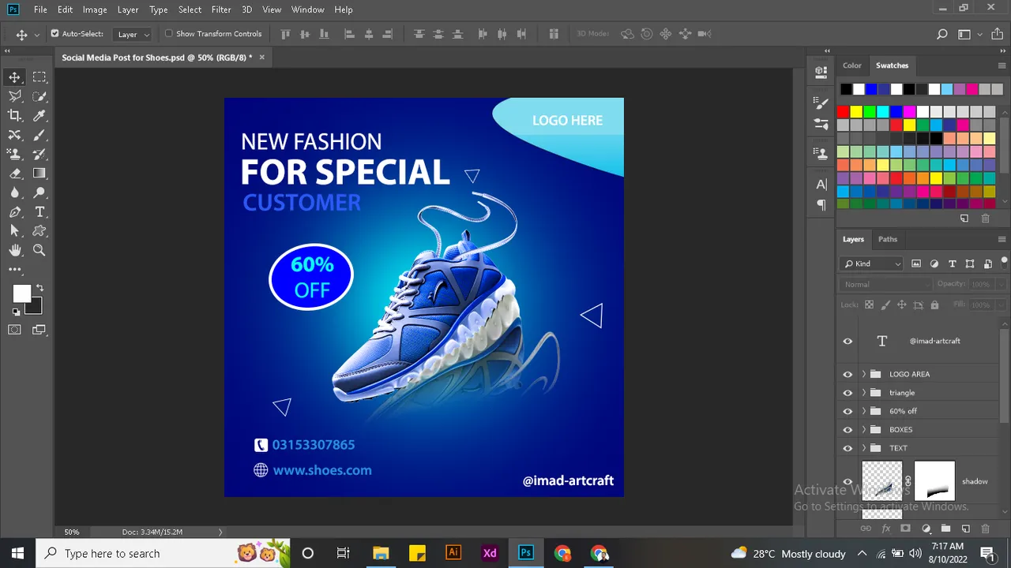Open the Character panel icon
This screenshot has height=568, width=1011.
(821, 185)
